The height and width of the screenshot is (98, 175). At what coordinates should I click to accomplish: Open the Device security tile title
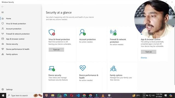[55, 75]
